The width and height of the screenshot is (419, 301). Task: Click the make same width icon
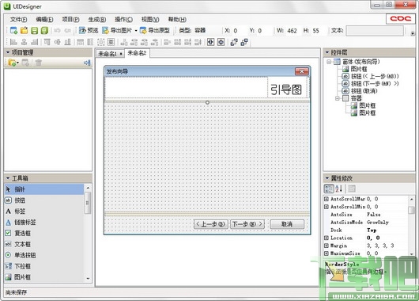pyautogui.click(x=80, y=42)
